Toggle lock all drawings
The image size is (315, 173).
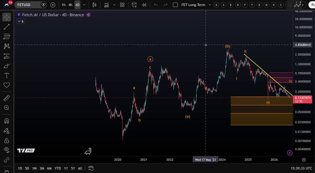[x=7, y=140]
